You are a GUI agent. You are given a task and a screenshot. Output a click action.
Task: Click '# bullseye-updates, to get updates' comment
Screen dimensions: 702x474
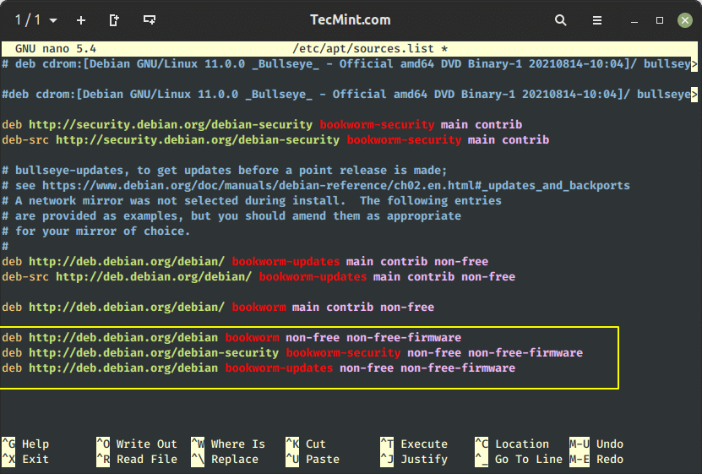(x=225, y=171)
